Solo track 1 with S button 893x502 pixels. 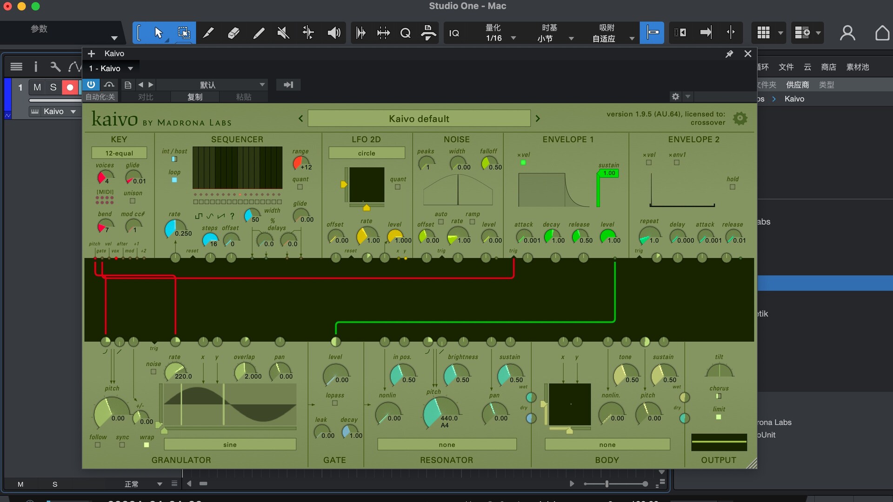click(53, 87)
